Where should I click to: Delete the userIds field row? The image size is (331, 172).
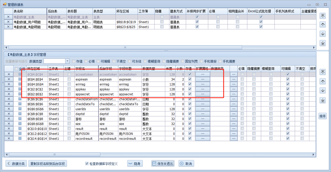pos(9,109)
